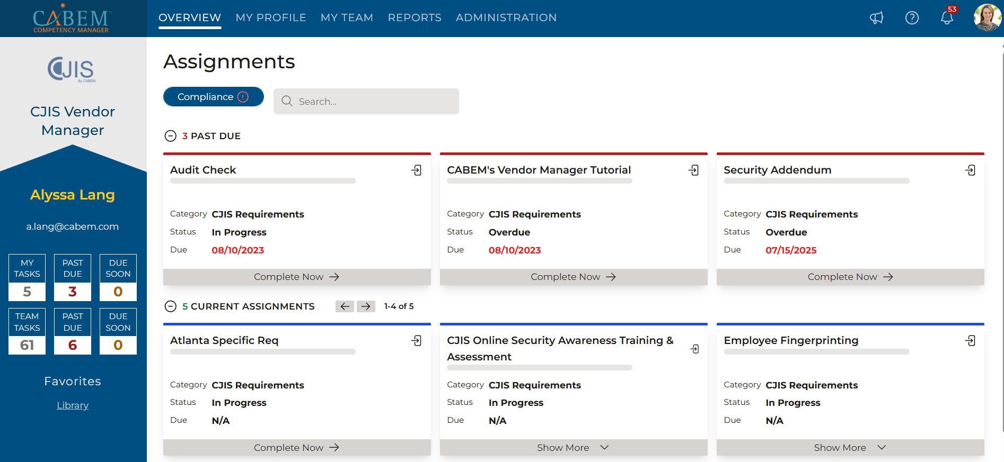
Task: Expand Show More on CJIS Online Security card
Action: 574,448
